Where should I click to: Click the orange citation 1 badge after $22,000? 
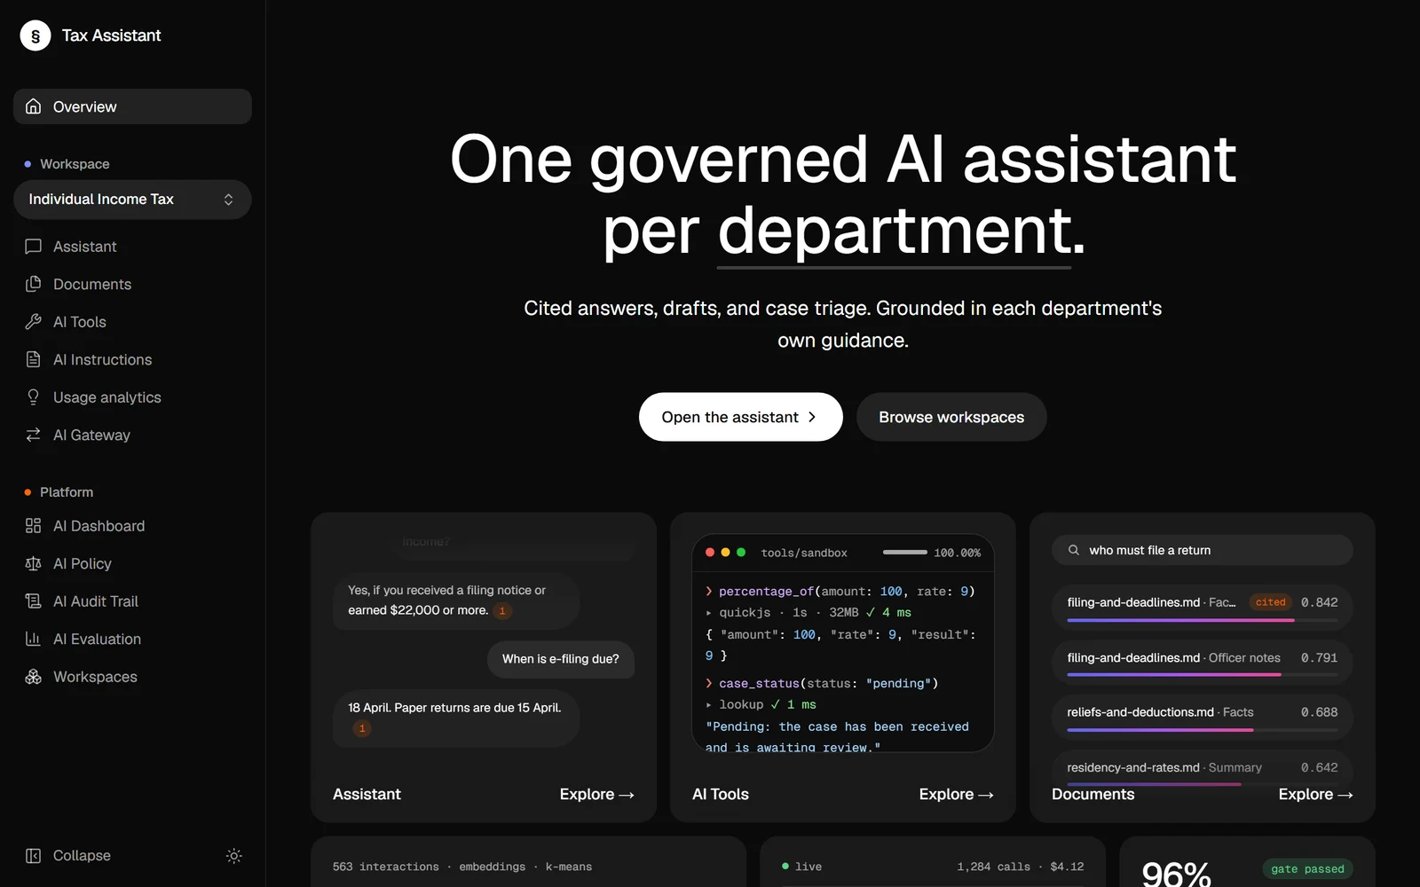(502, 611)
